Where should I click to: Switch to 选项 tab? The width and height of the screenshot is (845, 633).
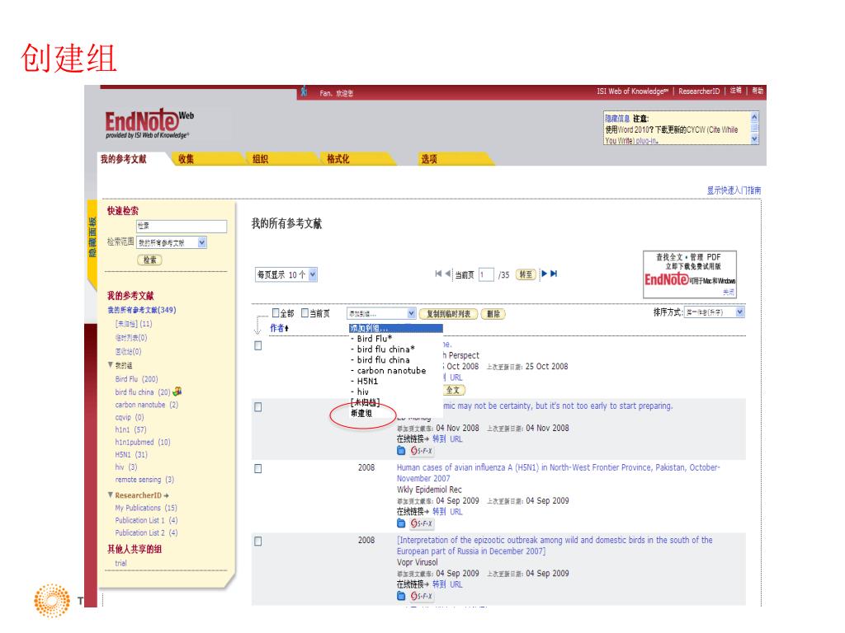(x=429, y=159)
